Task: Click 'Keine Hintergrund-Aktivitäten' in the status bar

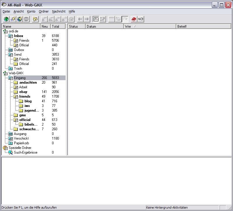Action: [167, 208]
